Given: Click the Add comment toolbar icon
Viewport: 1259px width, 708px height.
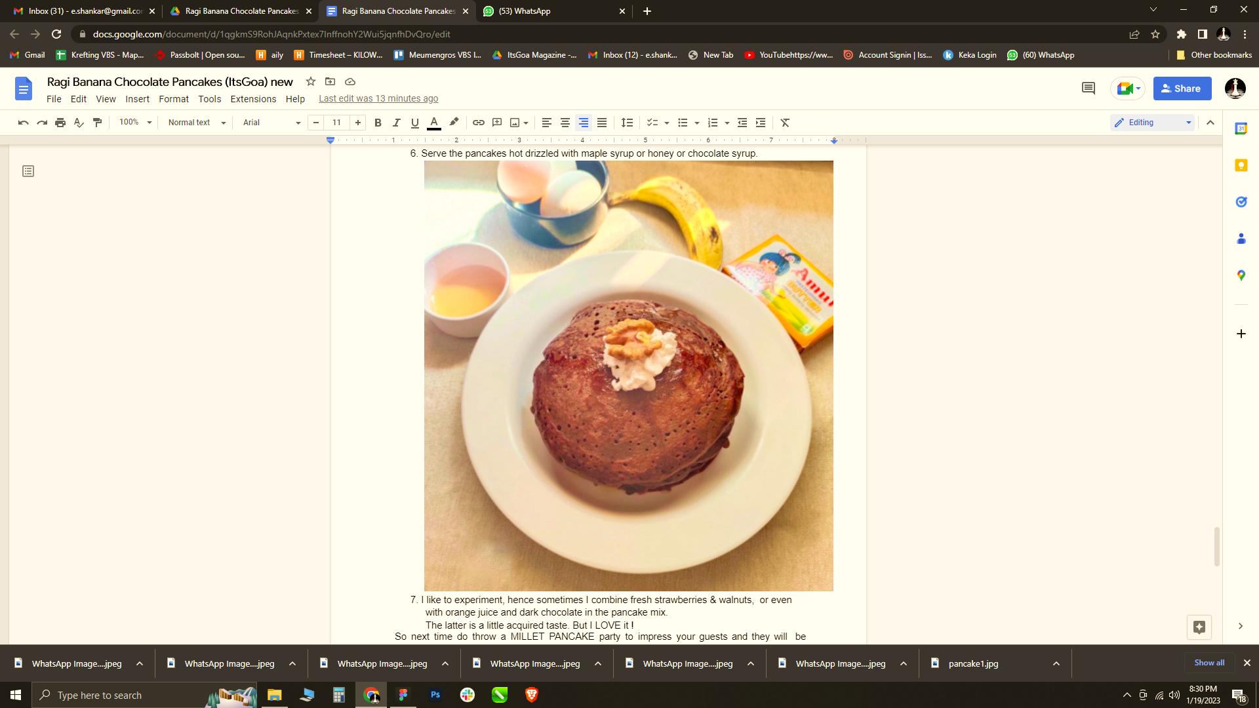Looking at the screenshot, I should [x=497, y=123].
